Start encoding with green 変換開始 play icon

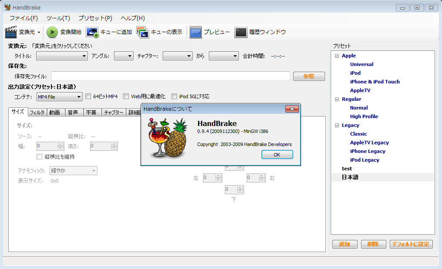click(52, 32)
